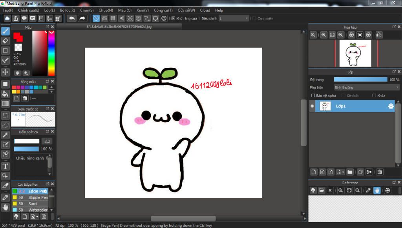
Task: Open Lớp1 layer settings gear
Action: point(391,106)
